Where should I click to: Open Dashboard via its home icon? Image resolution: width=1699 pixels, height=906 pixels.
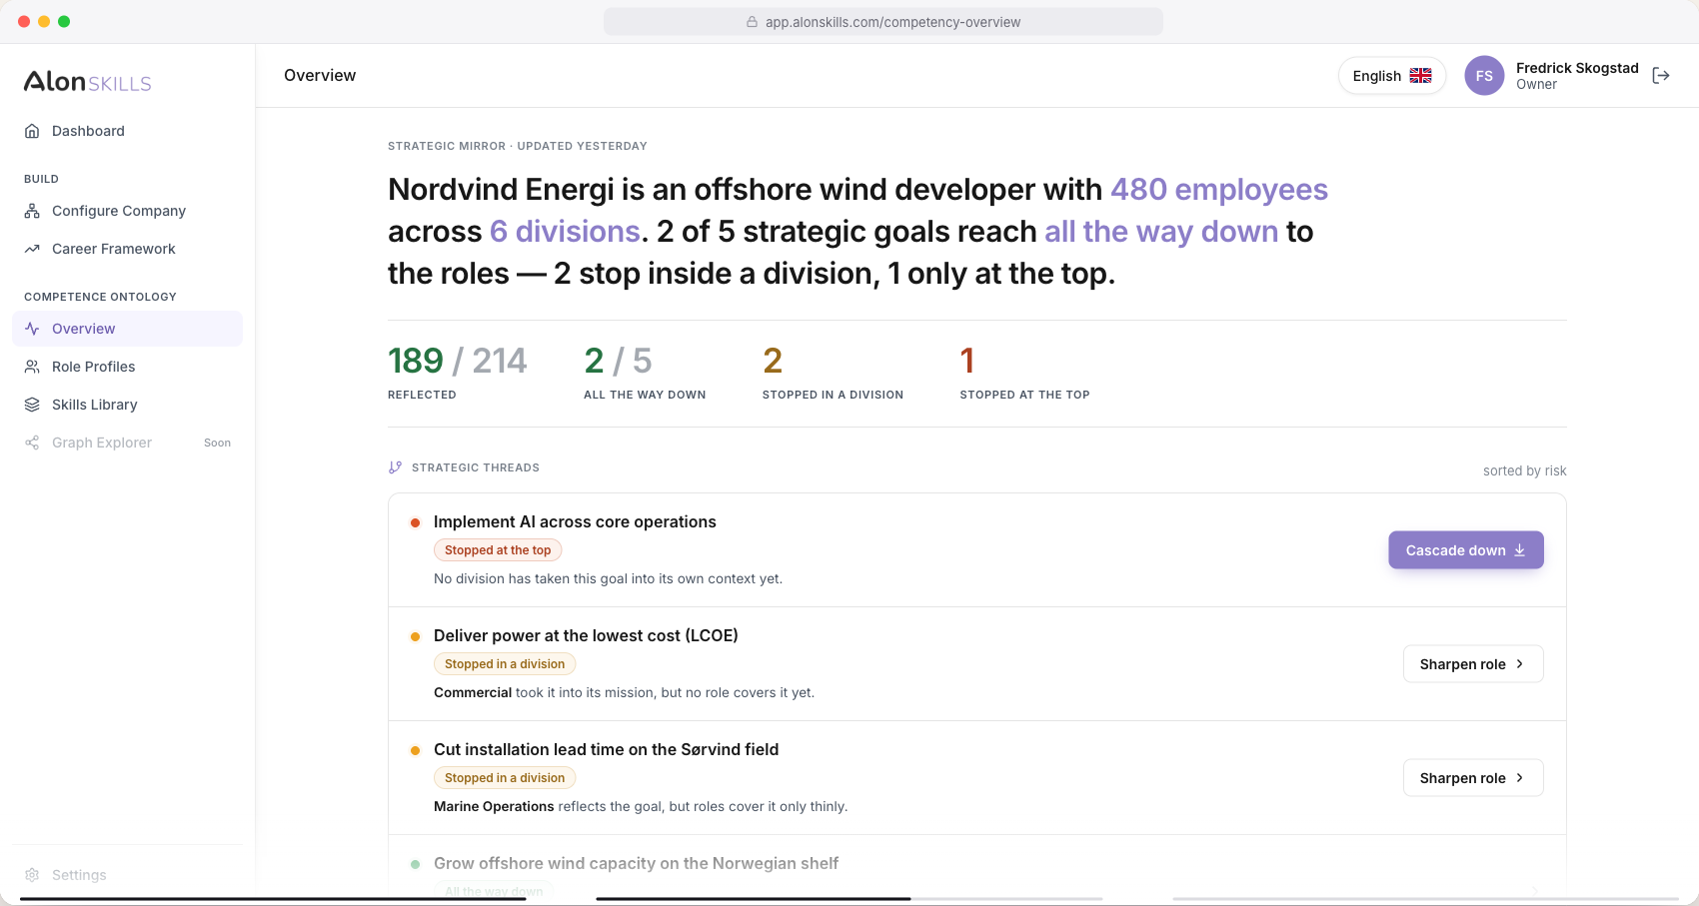click(32, 131)
